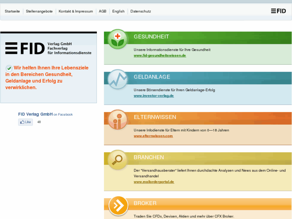Click the Facebook Like button
The height and width of the screenshot is (219, 292).
(26, 122)
